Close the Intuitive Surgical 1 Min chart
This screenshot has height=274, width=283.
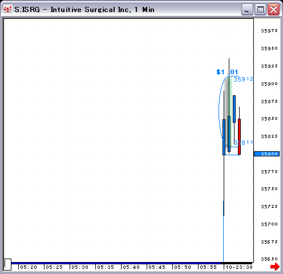273,9
